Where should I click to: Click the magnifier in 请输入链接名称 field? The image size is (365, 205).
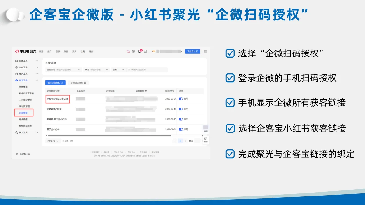click(129, 70)
